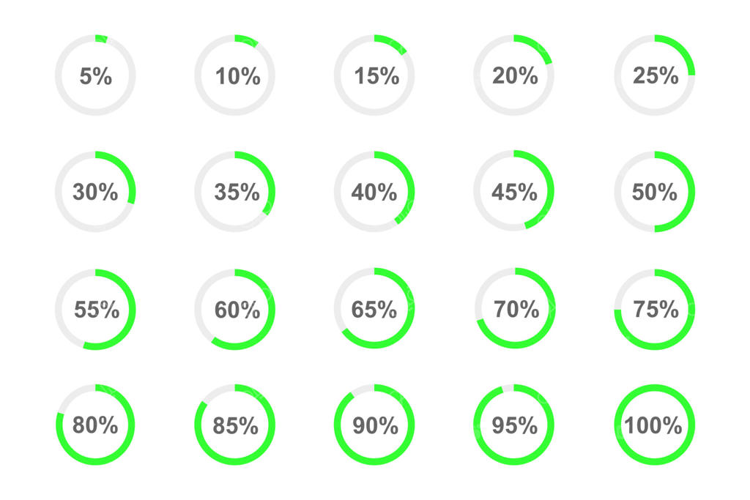
Task: Pick the 80% progress circle
Action: click(x=95, y=425)
